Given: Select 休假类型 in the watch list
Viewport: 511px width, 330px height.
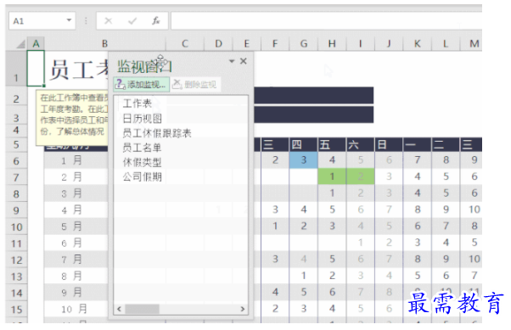Looking at the screenshot, I should (142, 162).
